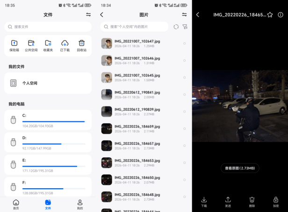Select the circle beside IMG_20220612_190841.jpg

pos(185,94)
